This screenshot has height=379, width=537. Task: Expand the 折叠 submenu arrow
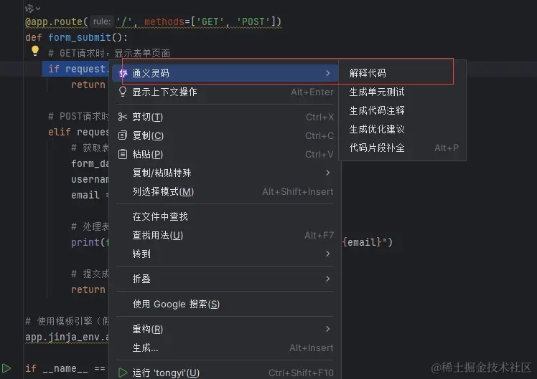[x=328, y=279]
